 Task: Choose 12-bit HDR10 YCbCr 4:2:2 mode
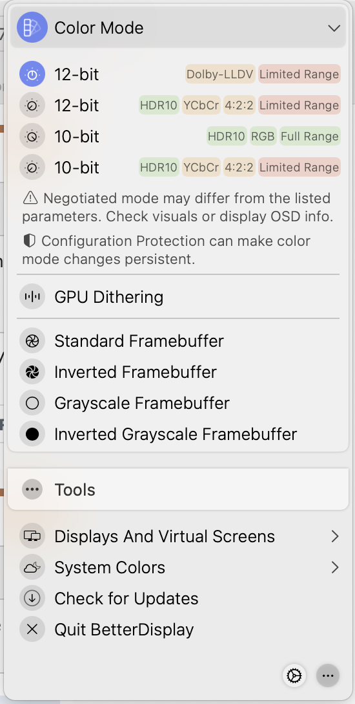(179, 105)
